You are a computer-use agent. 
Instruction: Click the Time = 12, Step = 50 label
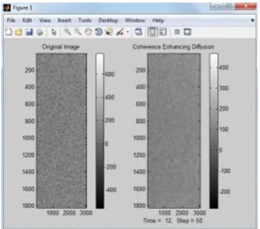(x=173, y=220)
